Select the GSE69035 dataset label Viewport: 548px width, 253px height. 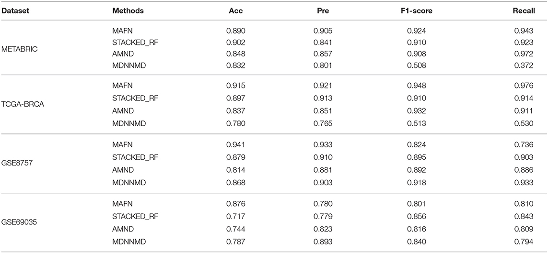click(x=18, y=211)
